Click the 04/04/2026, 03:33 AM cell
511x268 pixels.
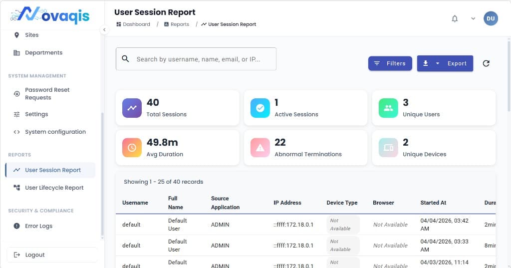coord(444,245)
